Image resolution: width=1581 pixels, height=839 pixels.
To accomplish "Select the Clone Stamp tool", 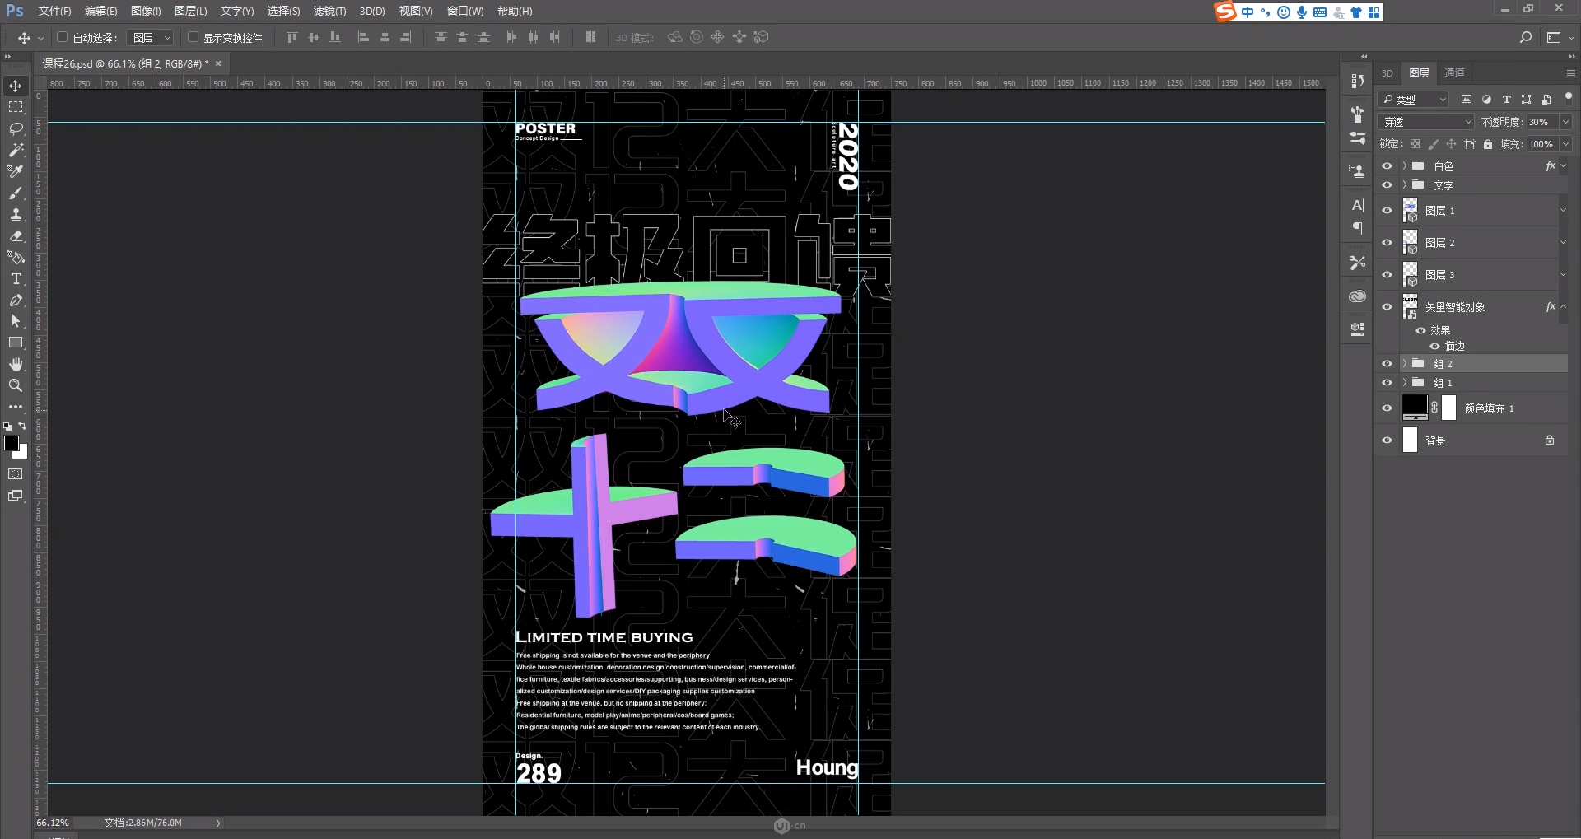I will point(16,214).
